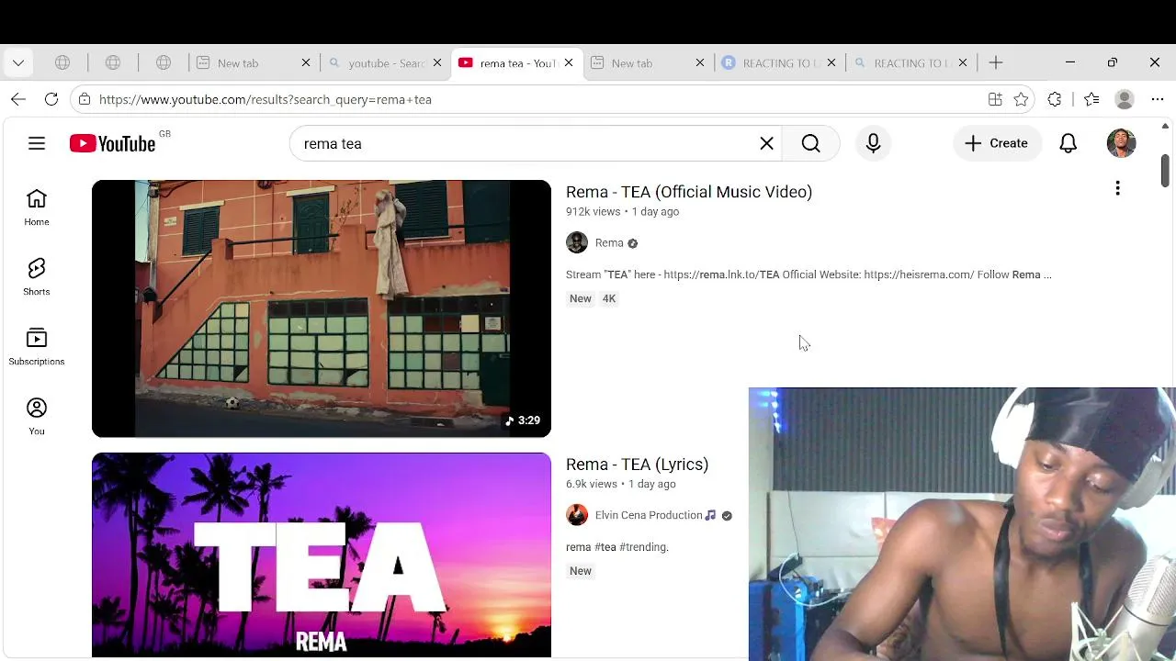The width and height of the screenshot is (1176, 661).
Task: Open the YouTube account avatar menu
Action: (x=1121, y=143)
